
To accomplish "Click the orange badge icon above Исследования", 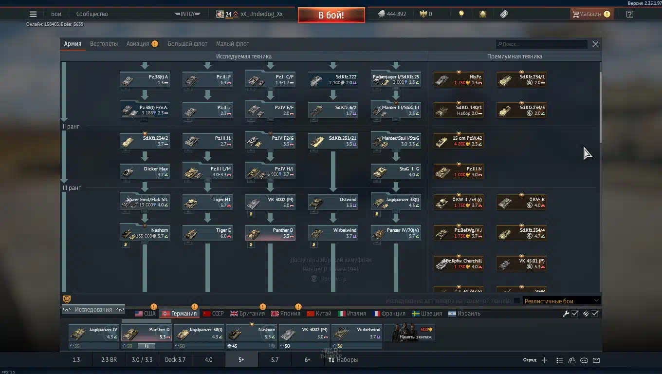I will pyautogui.click(x=67, y=299).
